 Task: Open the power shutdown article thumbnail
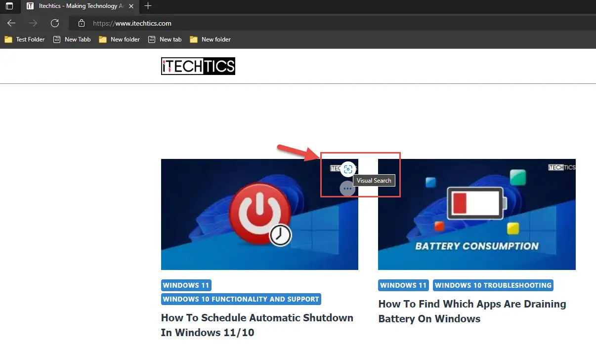point(259,214)
